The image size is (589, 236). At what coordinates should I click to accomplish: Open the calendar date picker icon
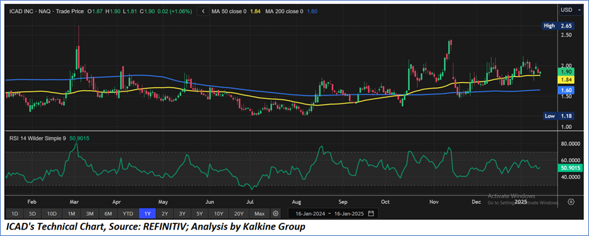371,213
